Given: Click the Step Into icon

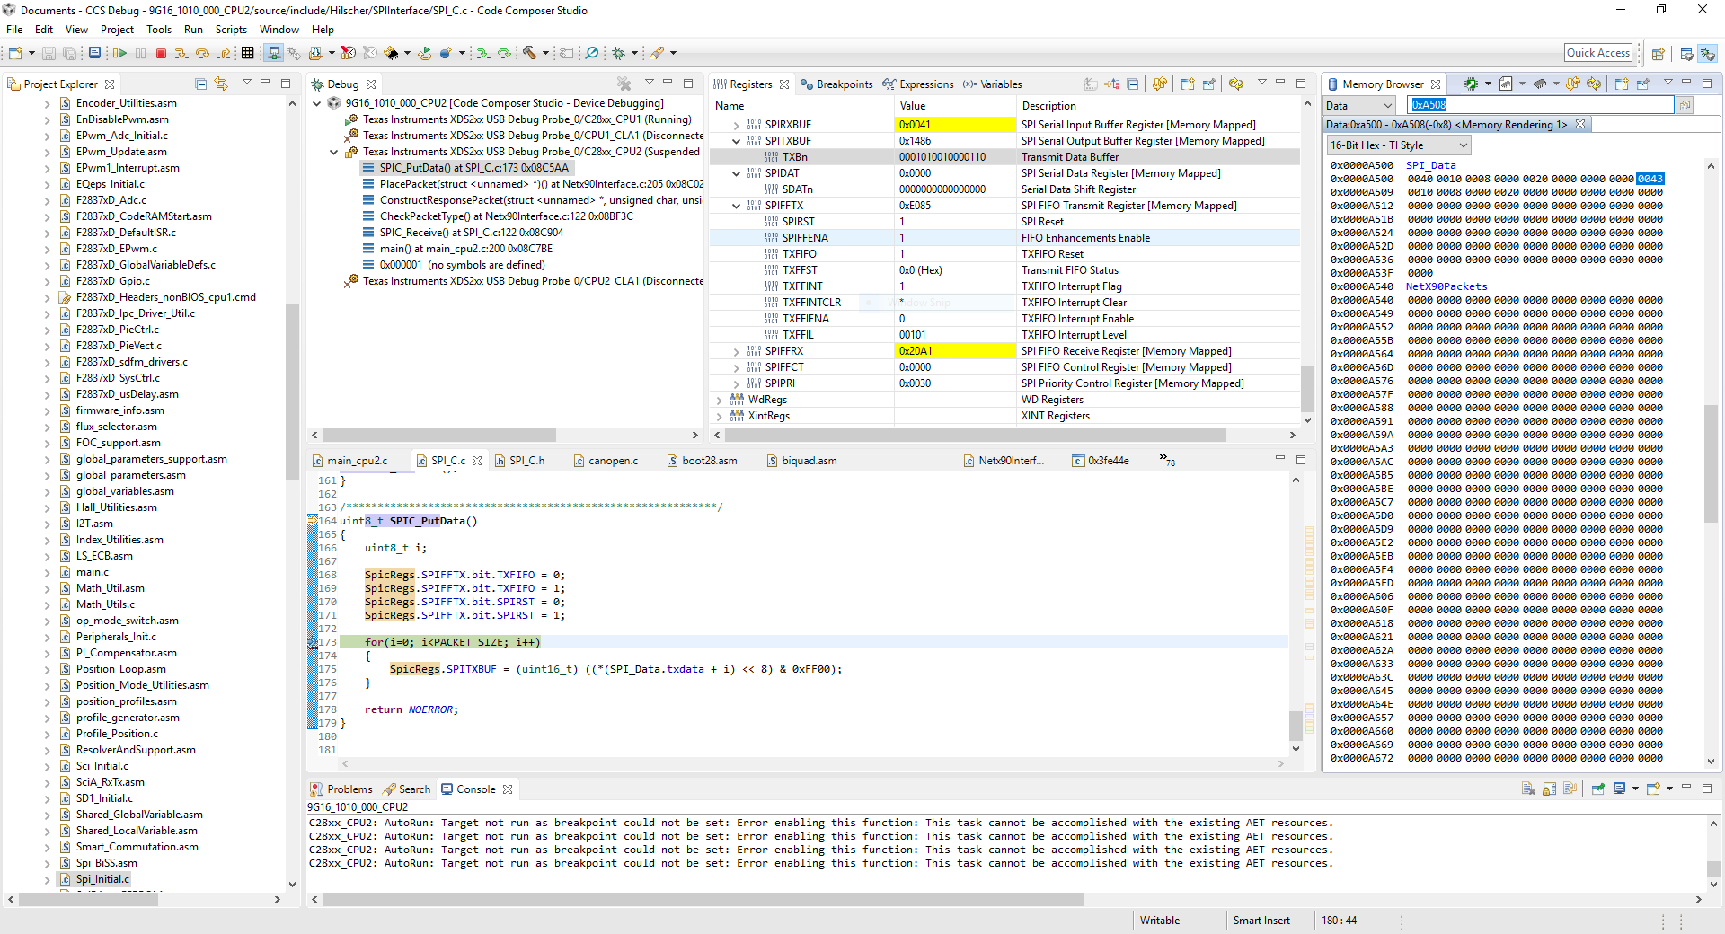Looking at the screenshot, I should click(181, 54).
